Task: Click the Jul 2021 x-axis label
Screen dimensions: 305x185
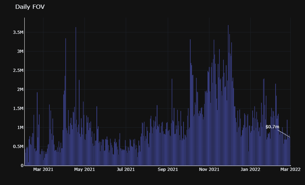Action: click(126, 169)
